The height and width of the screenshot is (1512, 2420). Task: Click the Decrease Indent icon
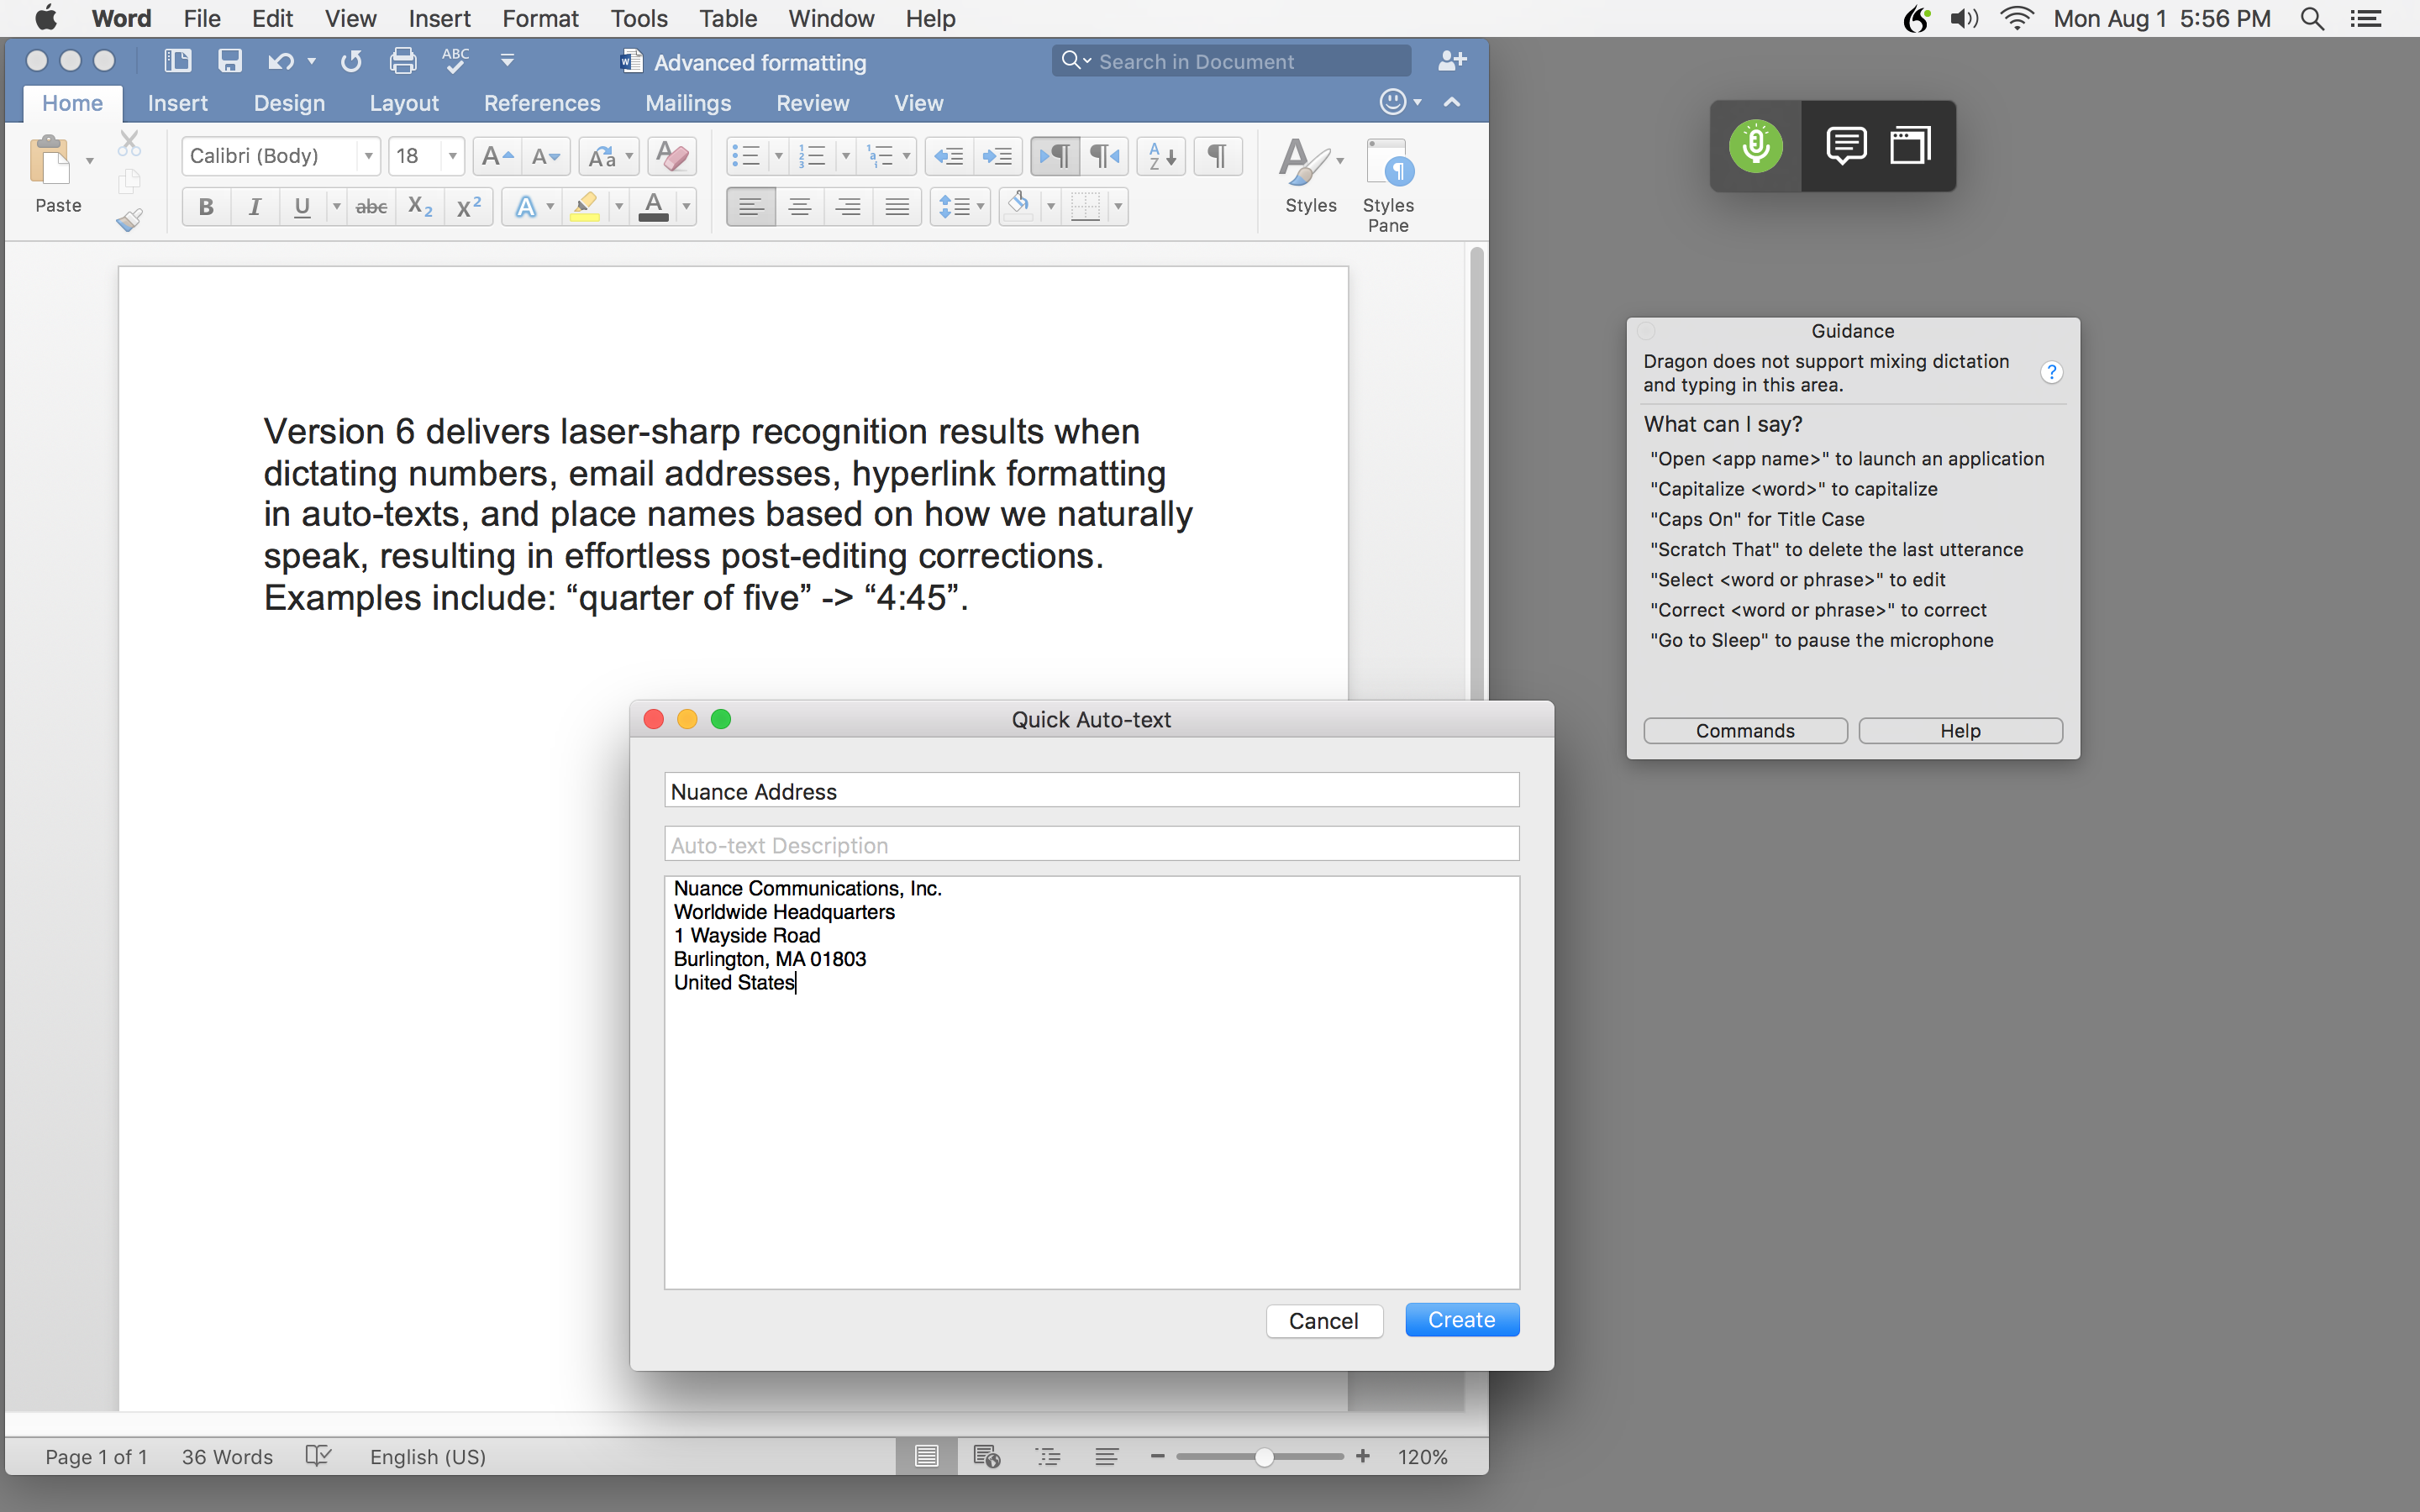pyautogui.click(x=948, y=156)
